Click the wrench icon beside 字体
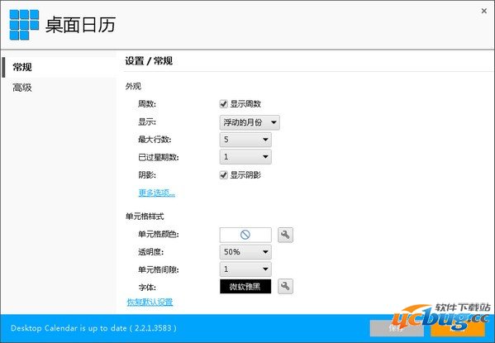The height and width of the screenshot is (343, 495). 285,286
